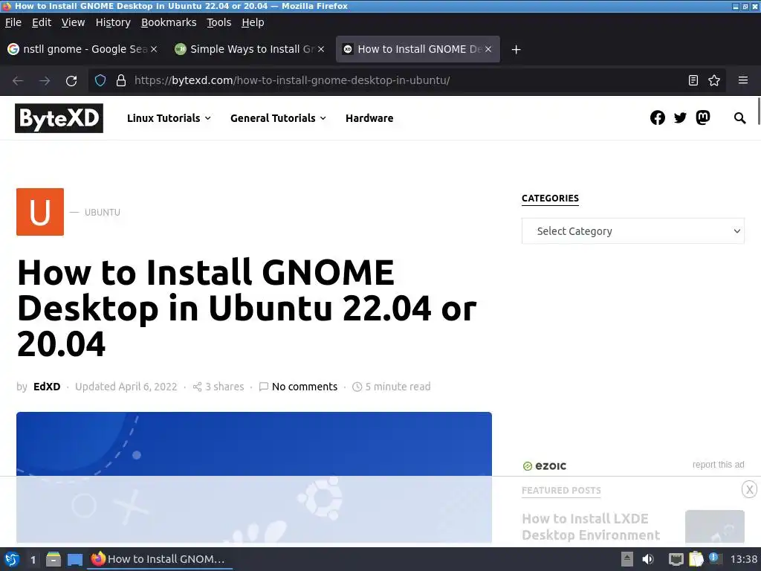Viewport: 761px width, 571px height.
Task: Open the taskbar start menu icon
Action: pyautogui.click(x=12, y=559)
